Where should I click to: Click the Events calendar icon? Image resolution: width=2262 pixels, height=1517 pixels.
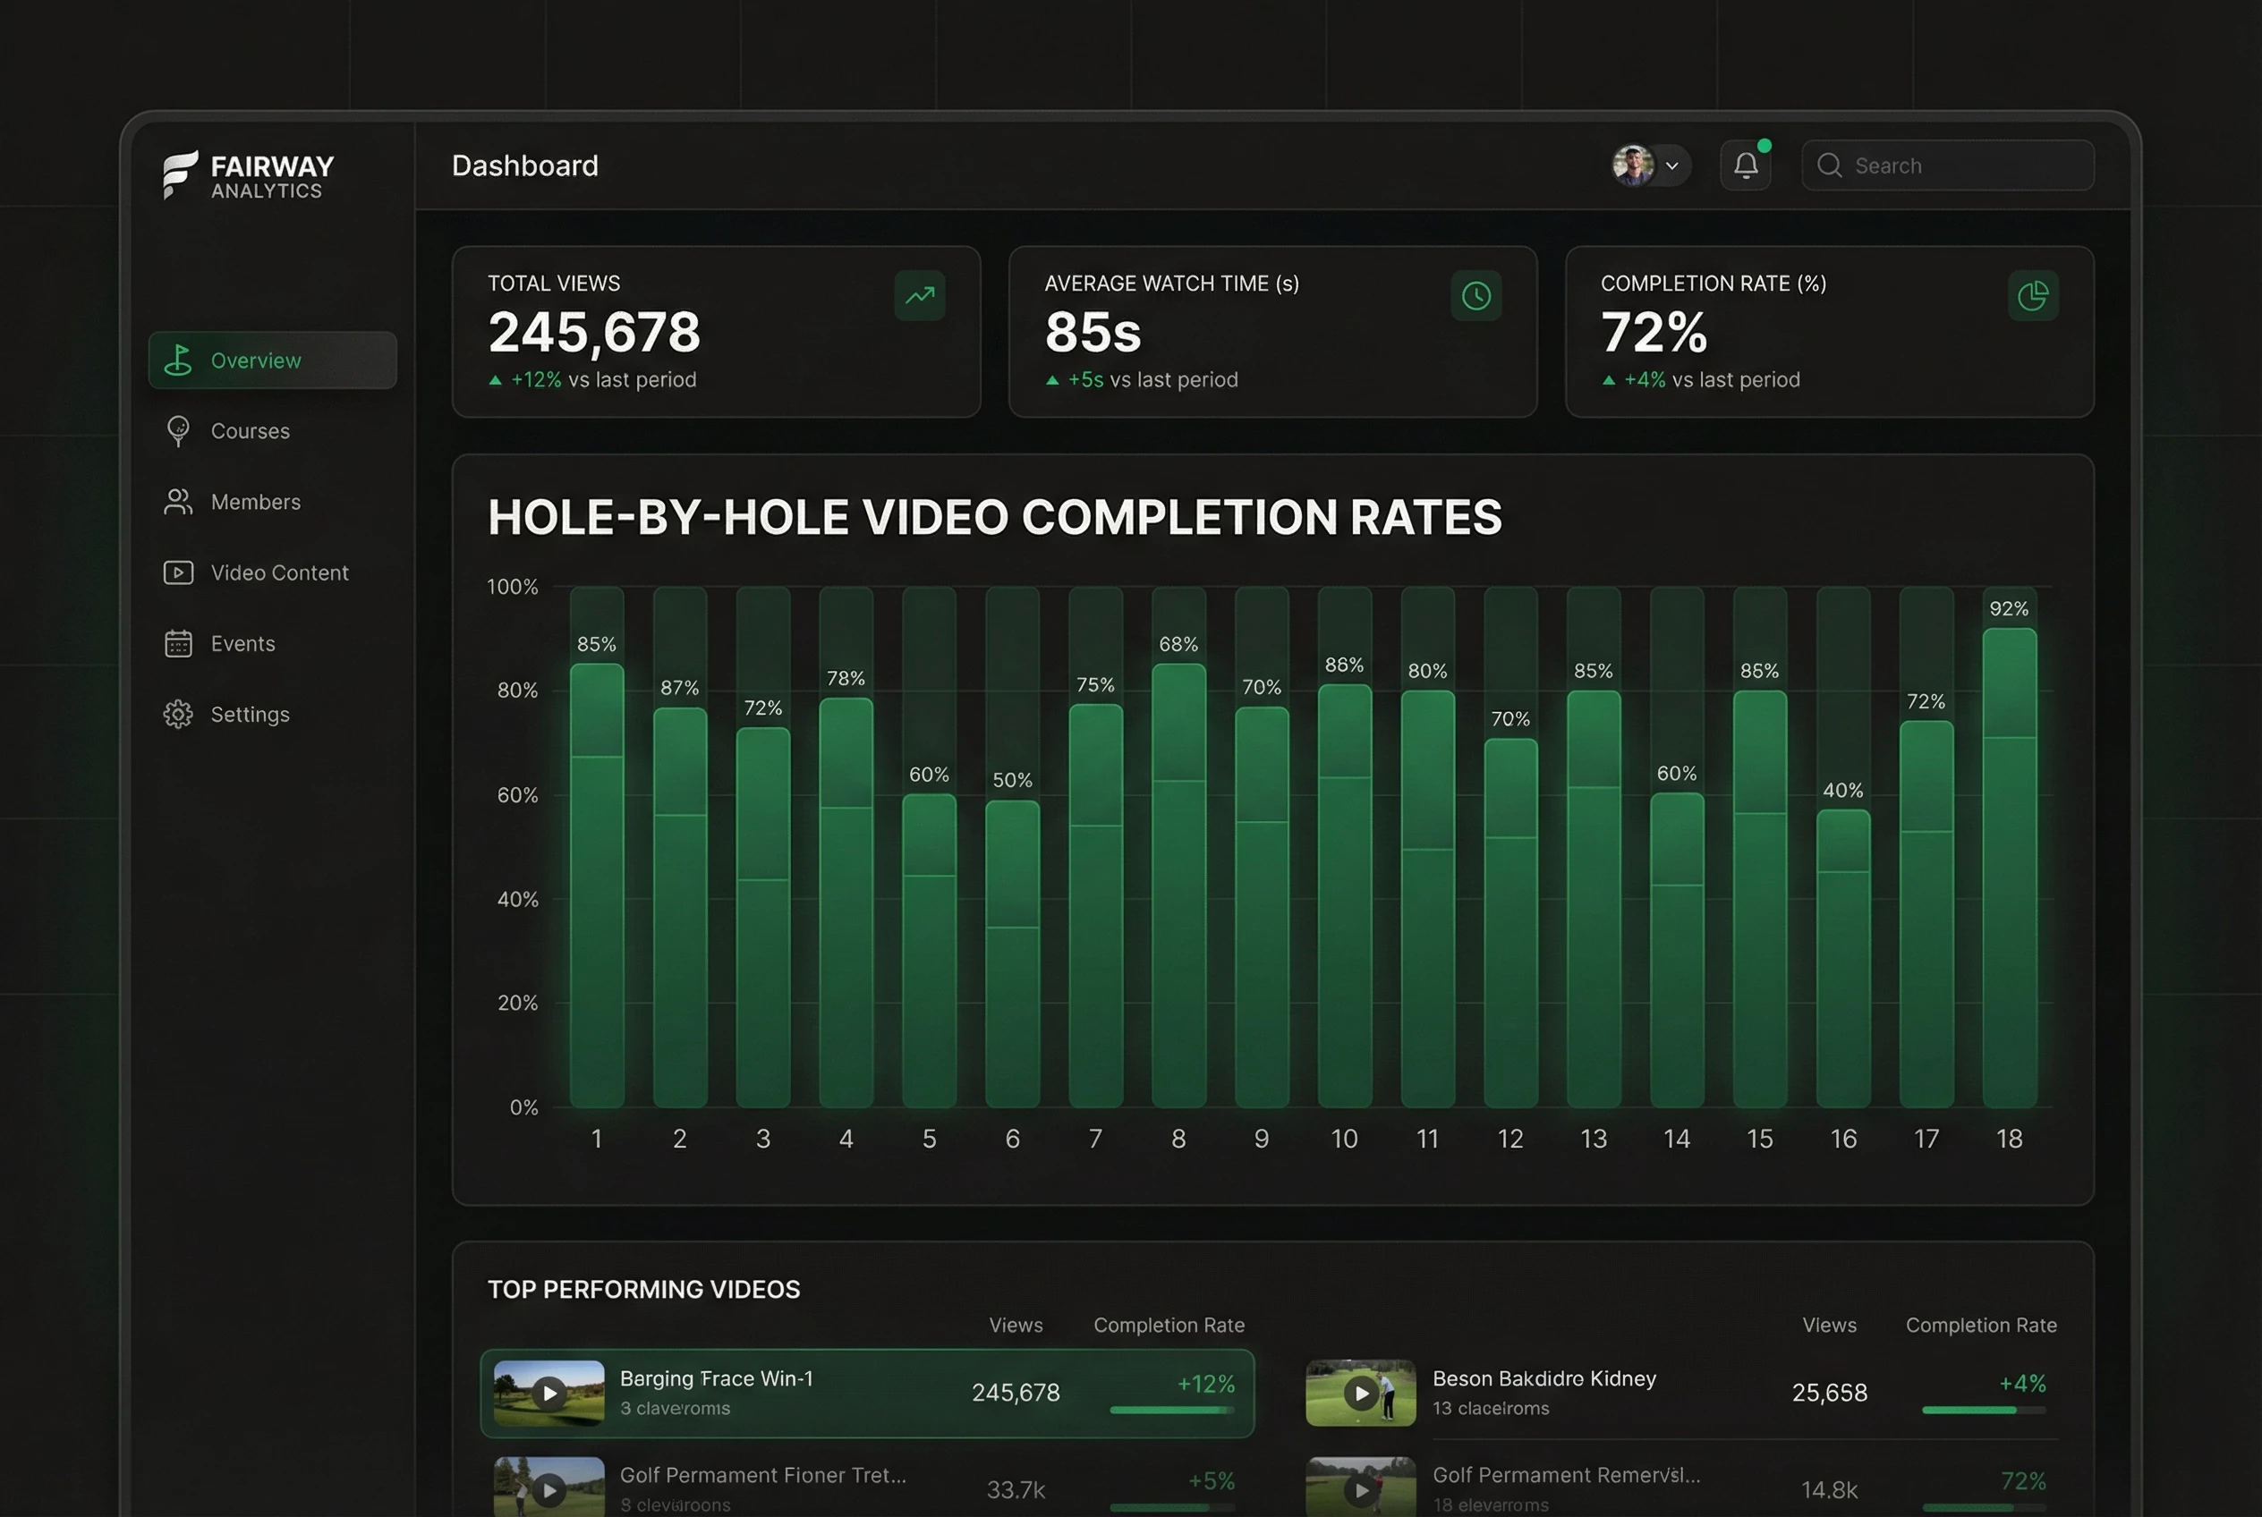[178, 643]
